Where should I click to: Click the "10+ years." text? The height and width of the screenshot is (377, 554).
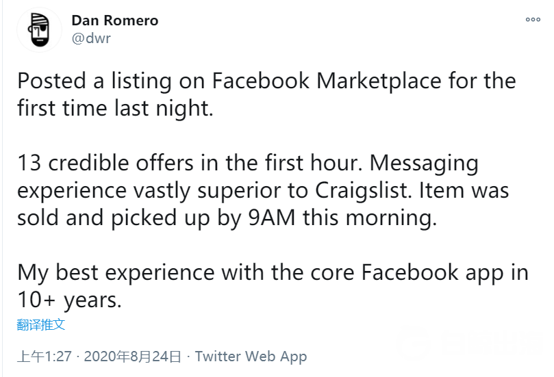pos(72,300)
